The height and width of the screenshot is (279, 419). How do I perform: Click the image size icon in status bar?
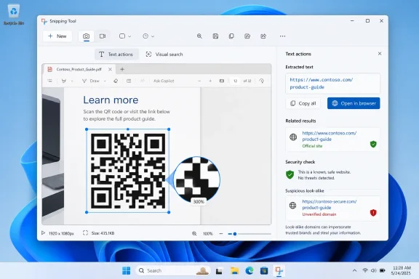tap(85, 232)
